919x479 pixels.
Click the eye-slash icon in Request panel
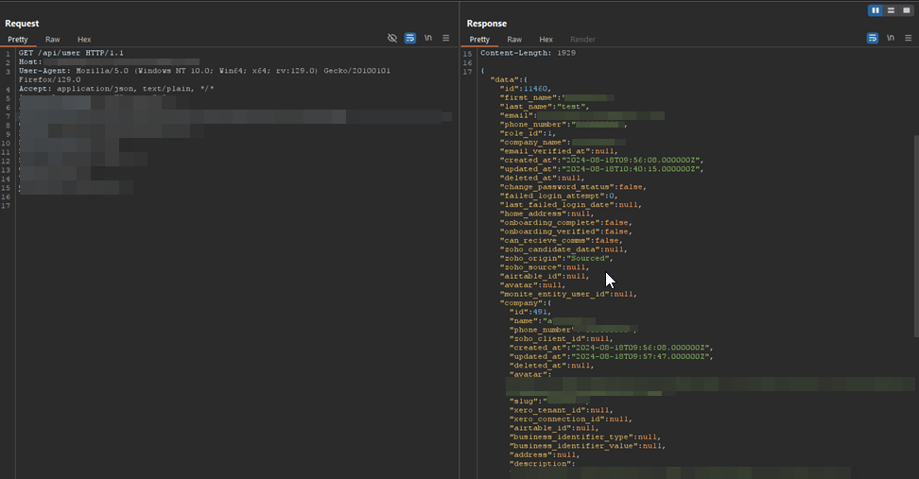pyautogui.click(x=392, y=39)
